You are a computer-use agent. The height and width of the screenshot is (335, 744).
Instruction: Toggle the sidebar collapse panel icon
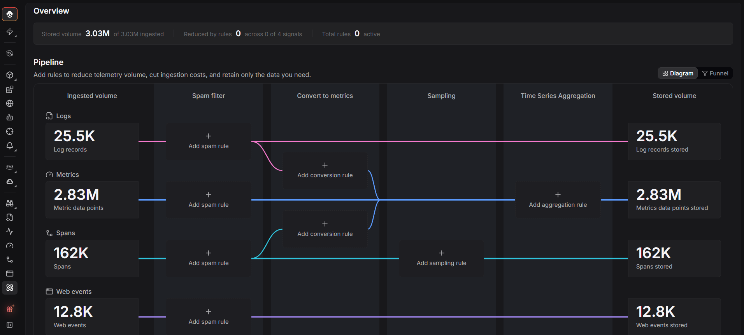pos(10,325)
